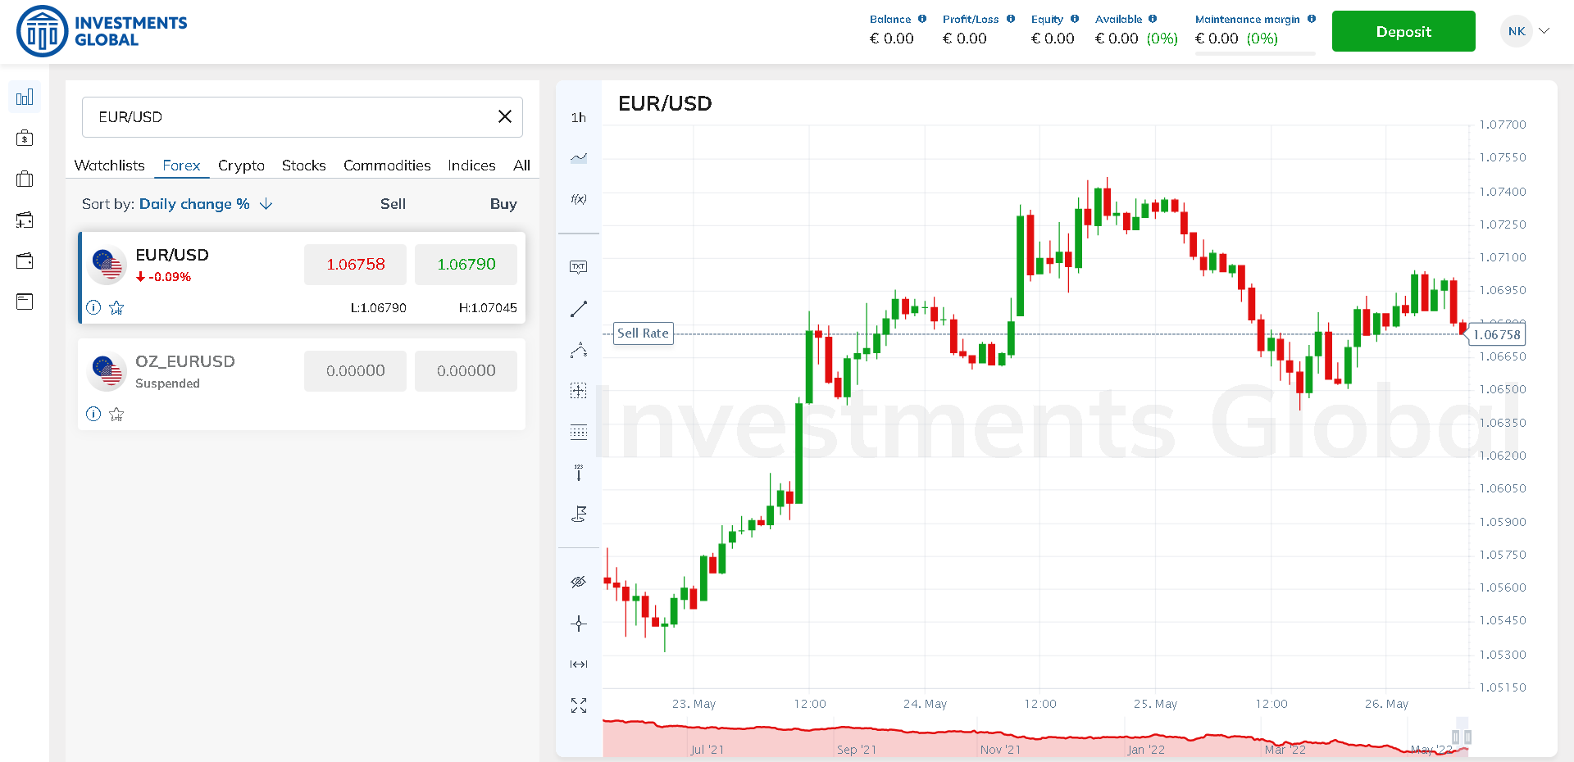
Task: Open chart in fullscreen mode
Action: pyautogui.click(x=579, y=705)
